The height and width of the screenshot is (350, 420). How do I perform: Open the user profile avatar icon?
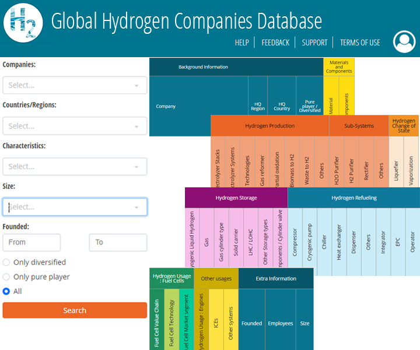(404, 42)
